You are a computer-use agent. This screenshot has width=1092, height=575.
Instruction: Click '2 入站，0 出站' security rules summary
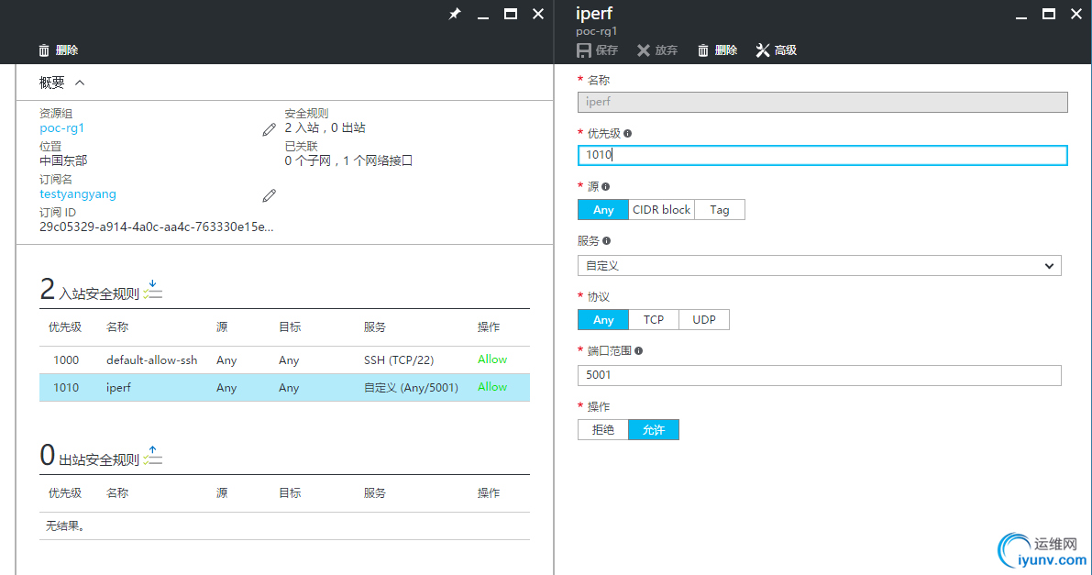click(325, 128)
